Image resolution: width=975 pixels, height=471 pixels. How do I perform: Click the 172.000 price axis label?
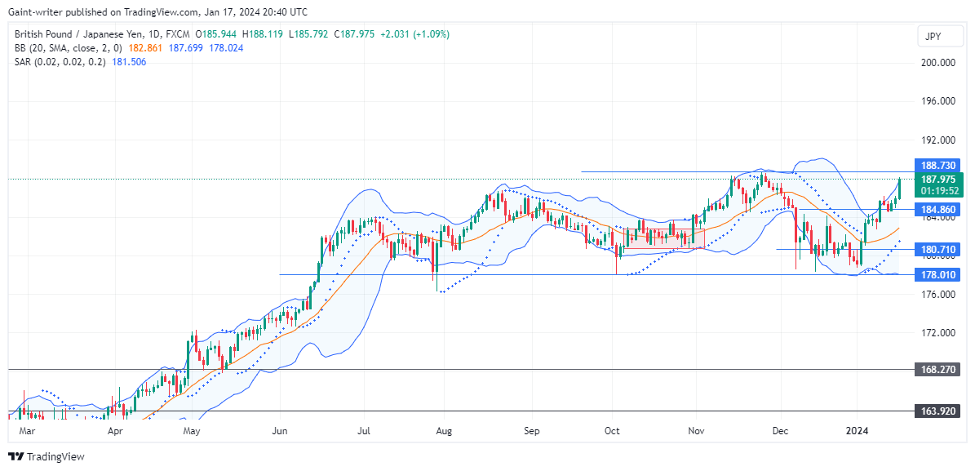938,333
